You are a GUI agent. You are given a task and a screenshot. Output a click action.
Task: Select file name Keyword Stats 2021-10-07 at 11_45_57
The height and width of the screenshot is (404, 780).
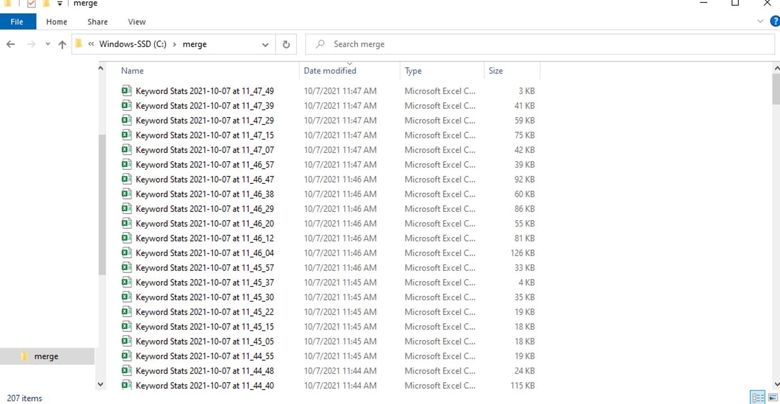click(205, 268)
